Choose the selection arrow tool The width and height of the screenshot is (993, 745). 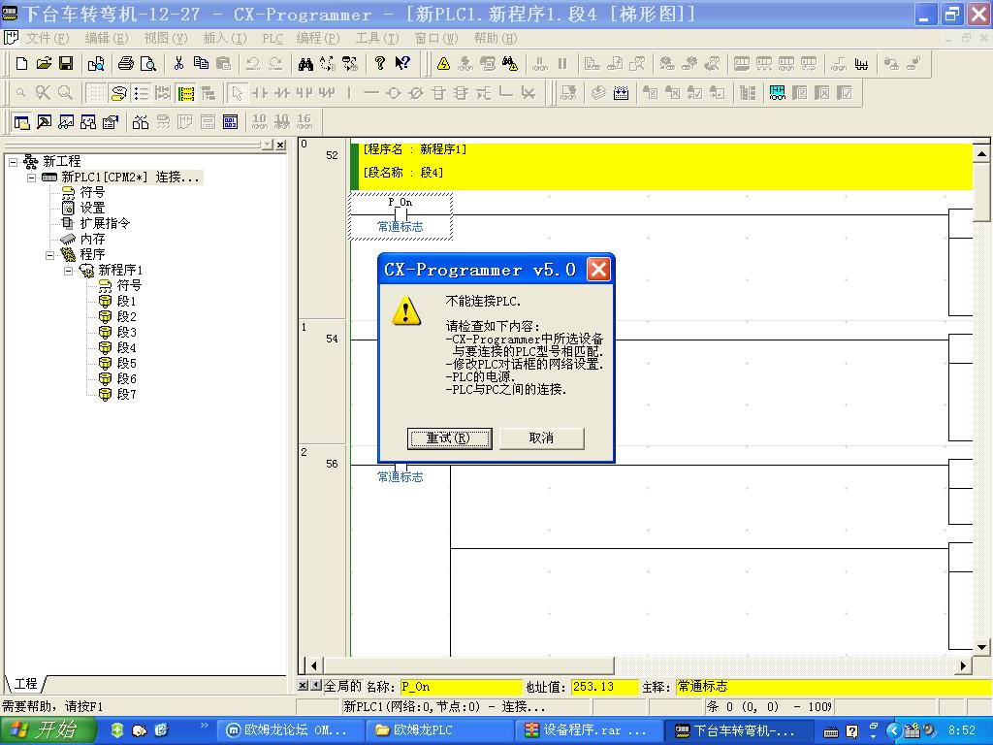(238, 93)
